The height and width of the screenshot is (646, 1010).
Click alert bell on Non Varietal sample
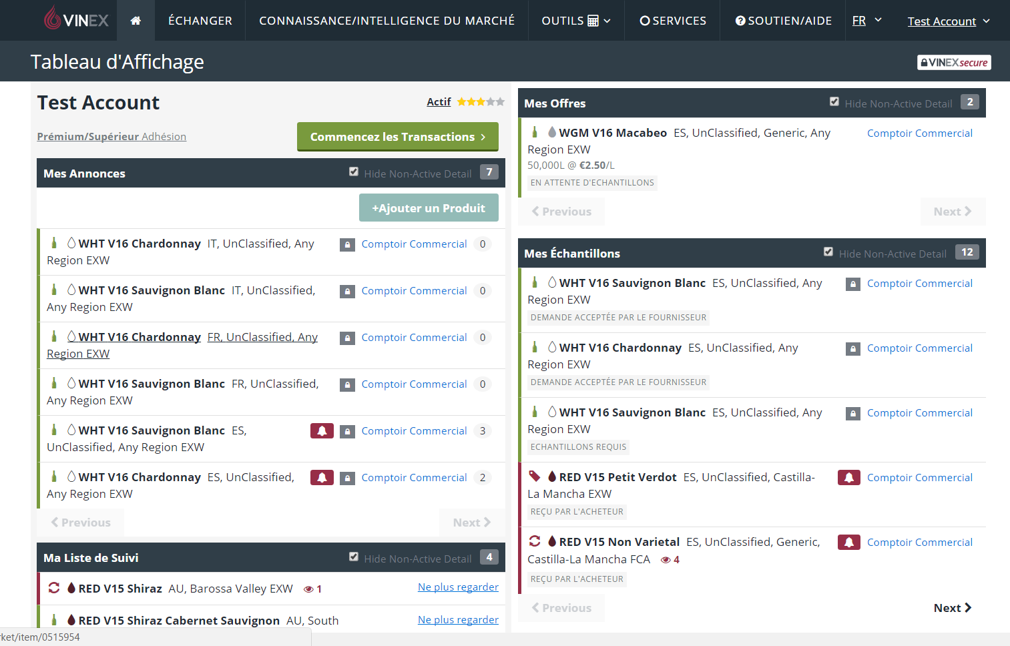[849, 543]
